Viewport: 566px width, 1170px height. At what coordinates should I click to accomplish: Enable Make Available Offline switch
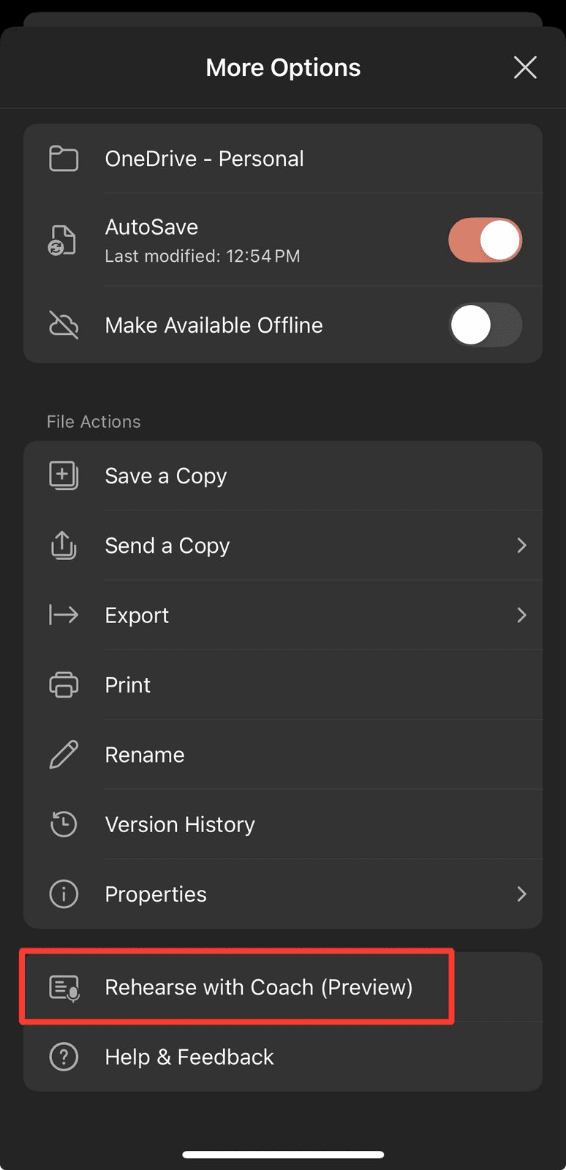pyautogui.click(x=485, y=325)
